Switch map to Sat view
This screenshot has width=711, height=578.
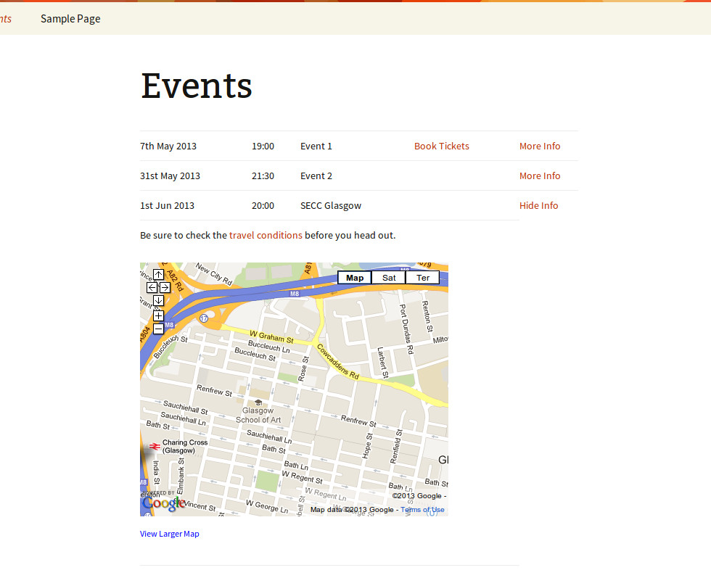[x=389, y=278]
